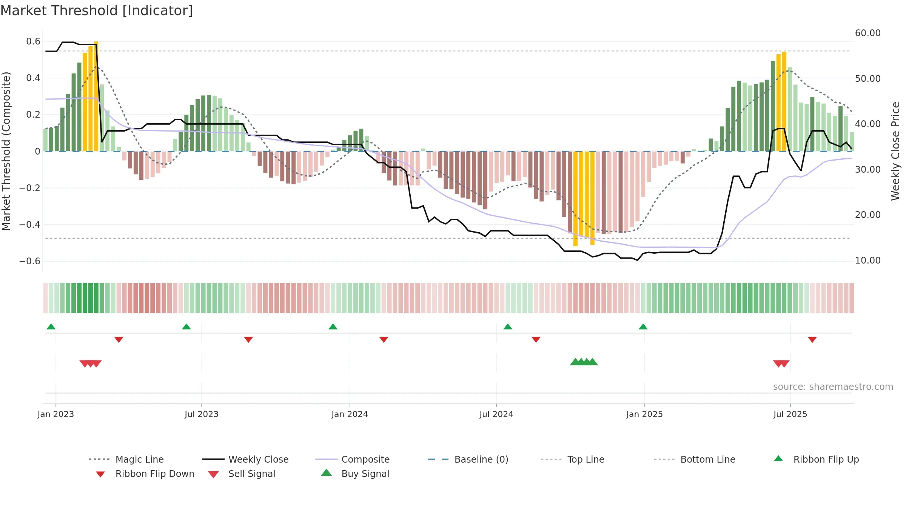Click the tallest yellow bar in early 2023
This screenshot has height=509, width=906.
(x=96, y=96)
